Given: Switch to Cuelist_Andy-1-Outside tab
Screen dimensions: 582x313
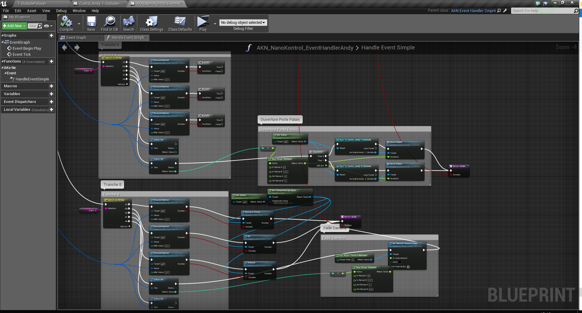Looking at the screenshot, I should 99,4.
